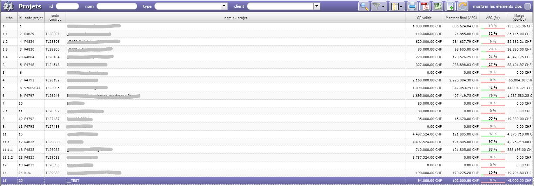Click project code 95009044
Viewport: 534px width, 186px height.
[x=32, y=88]
